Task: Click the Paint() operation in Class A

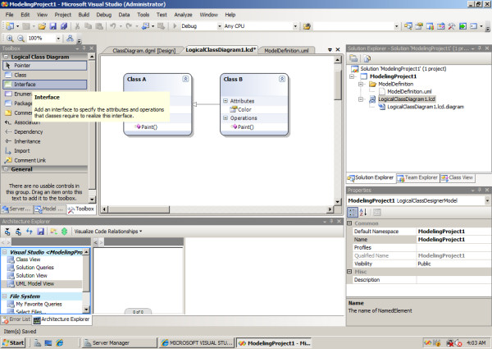Action: coord(149,127)
